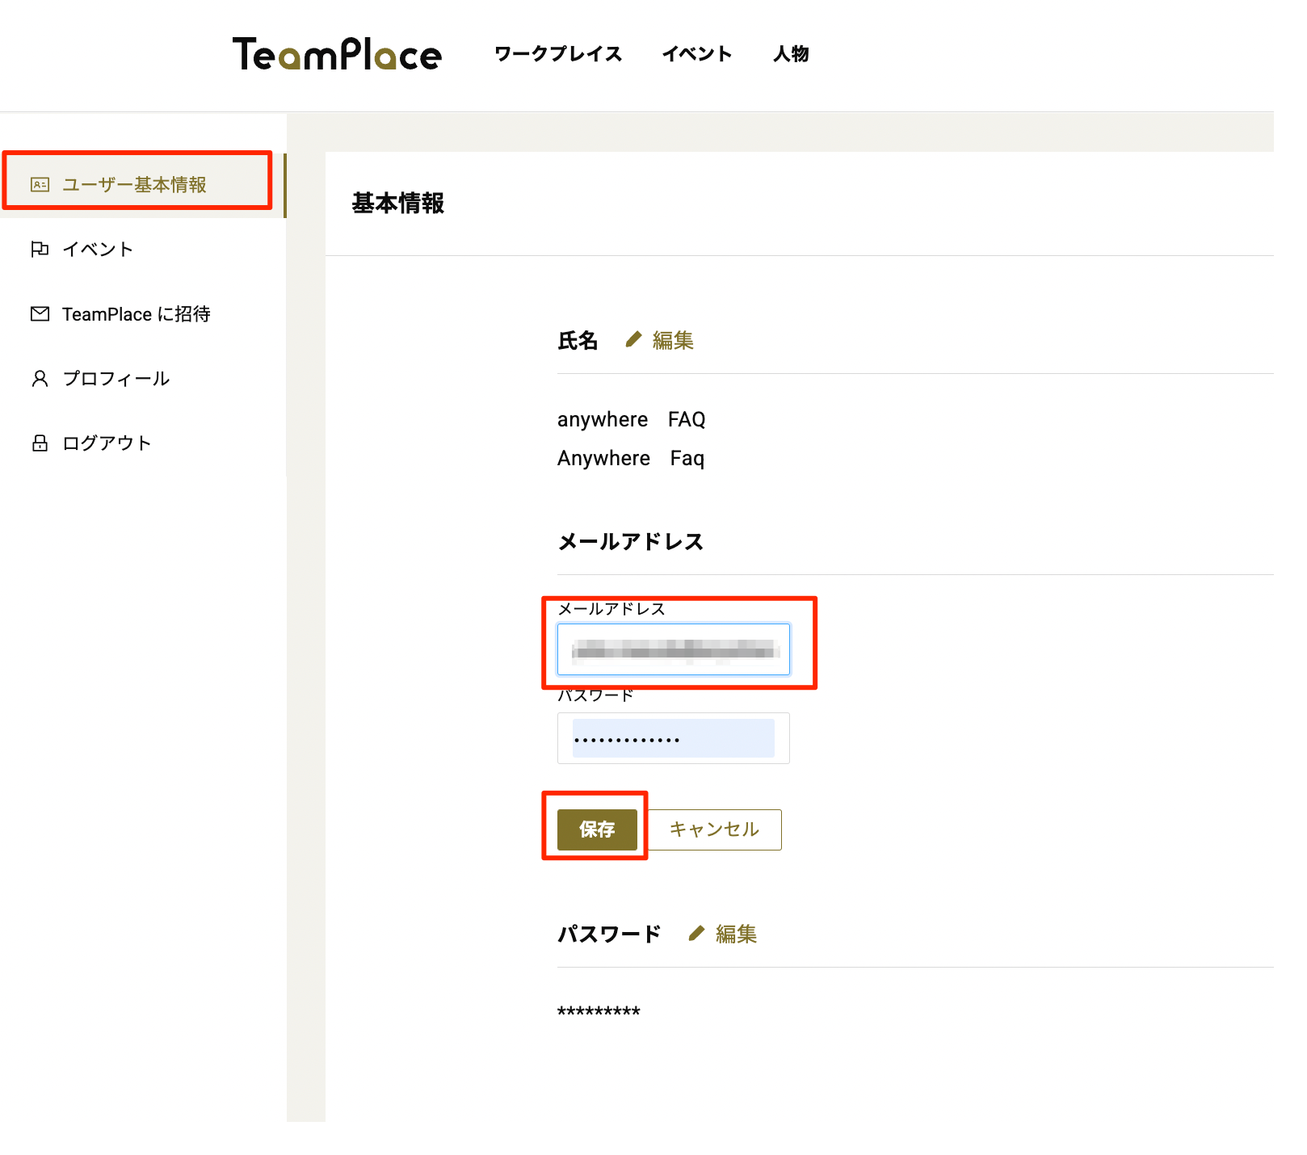The image size is (1307, 1155).
Task: Go to 人物 in the top navigation
Action: point(791,54)
